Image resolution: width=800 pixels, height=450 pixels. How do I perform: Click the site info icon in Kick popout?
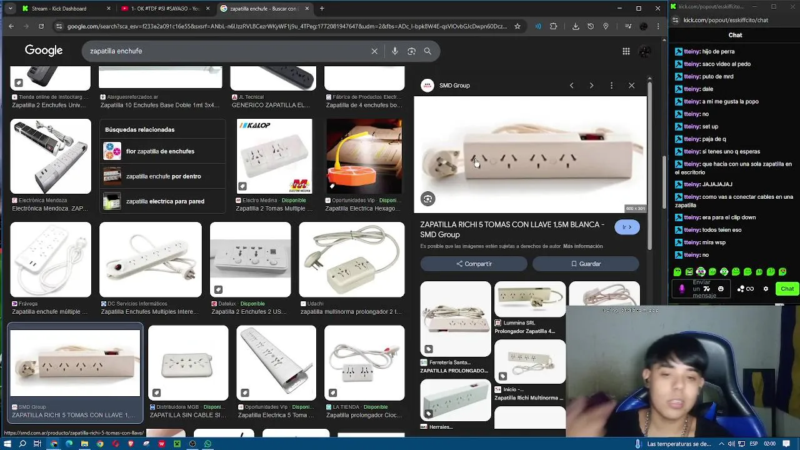coord(676,20)
